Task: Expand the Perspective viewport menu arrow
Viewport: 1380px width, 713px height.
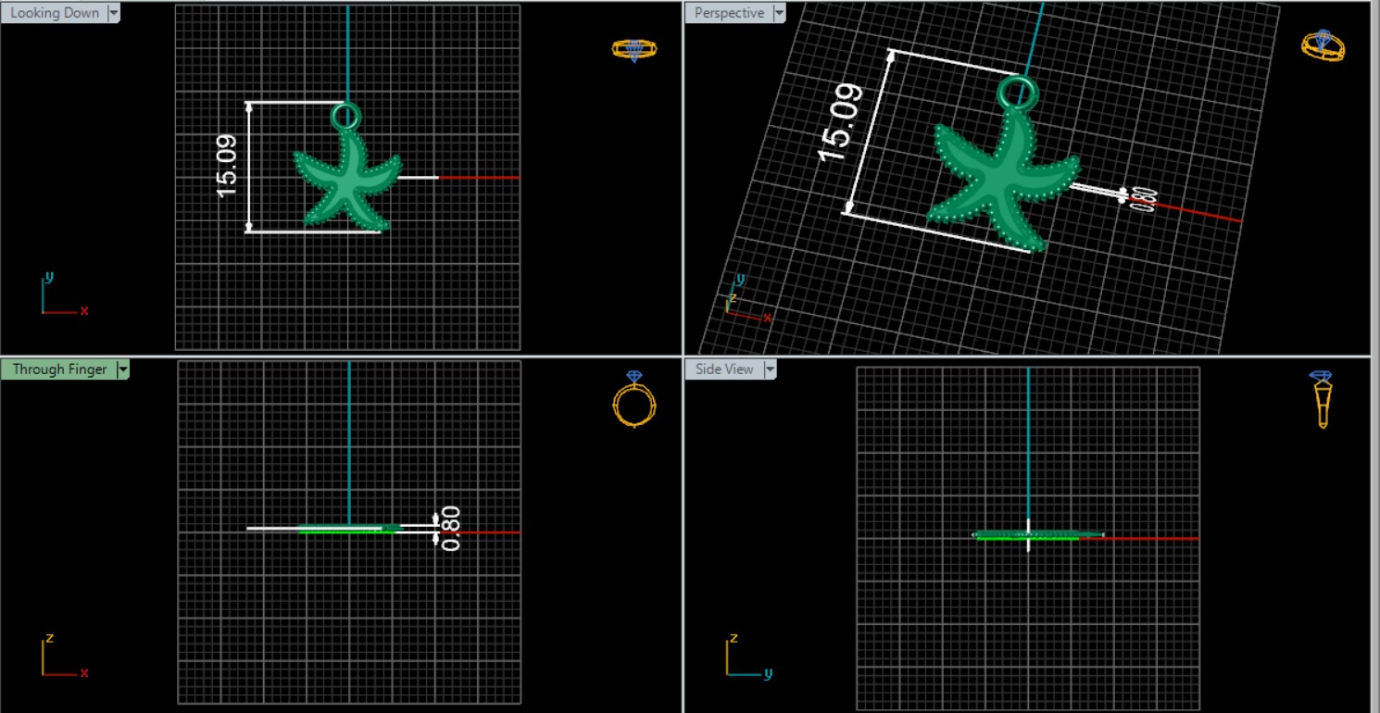Action: [779, 13]
